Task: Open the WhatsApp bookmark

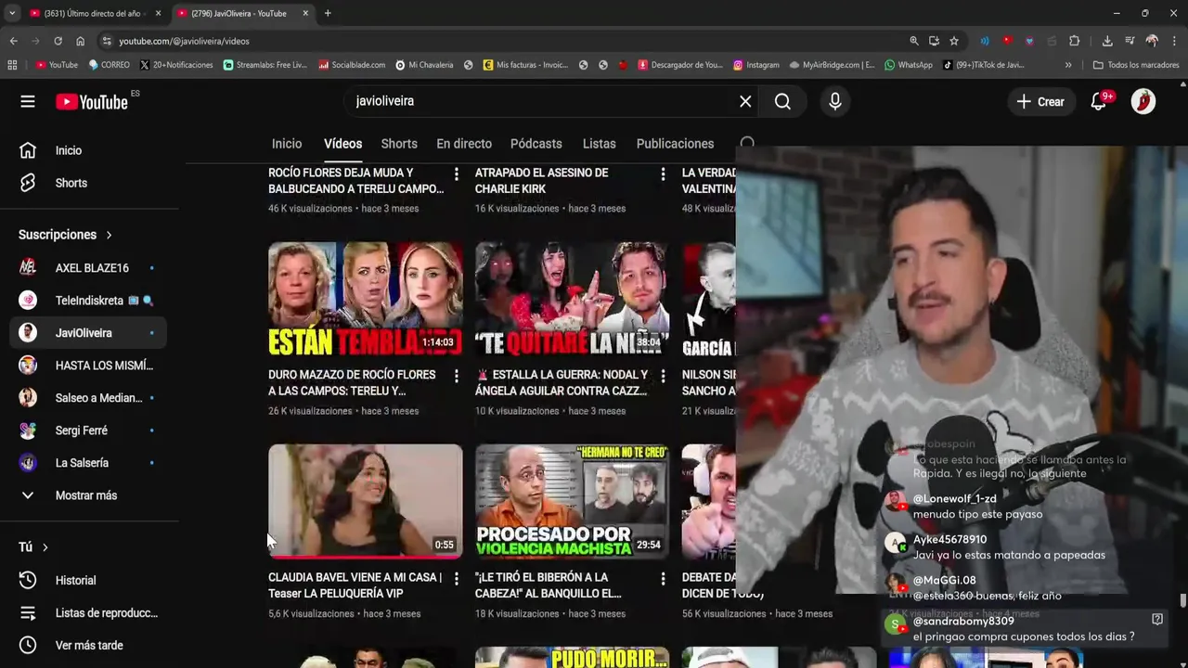Action: (909, 65)
